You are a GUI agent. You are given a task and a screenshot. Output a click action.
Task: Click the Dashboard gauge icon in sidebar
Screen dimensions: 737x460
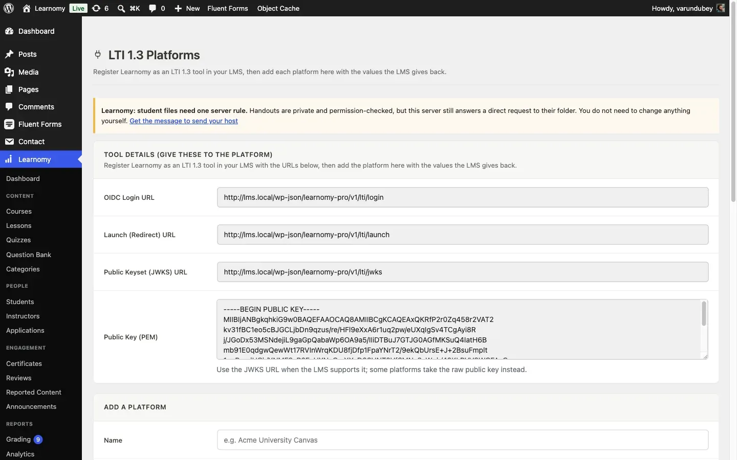pyautogui.click(x=9, y=31)
